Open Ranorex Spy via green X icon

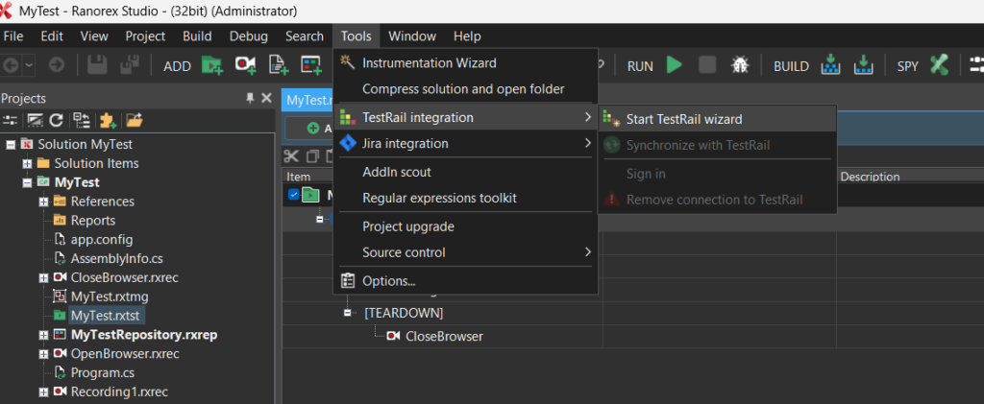click(939, 65)
